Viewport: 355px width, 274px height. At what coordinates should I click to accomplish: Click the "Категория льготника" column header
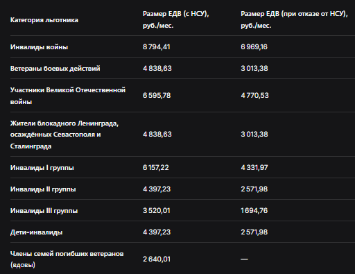coord(44,20)
